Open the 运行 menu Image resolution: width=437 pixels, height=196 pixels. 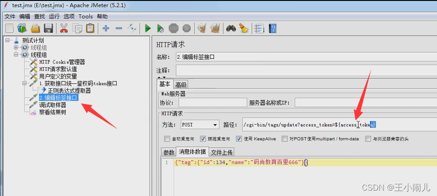coord(54,17)
